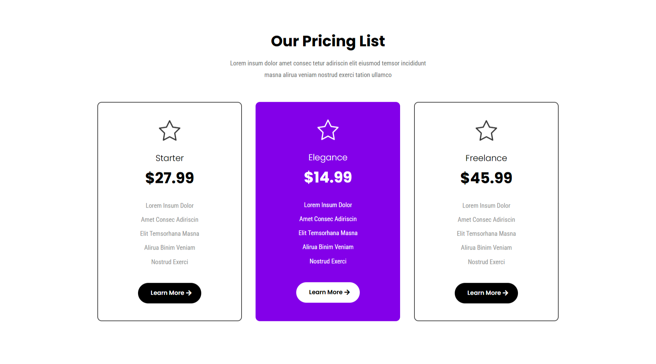Click the Our Pricing List heading
Viewport: 656px width, 364px height.
pos(328,41)
